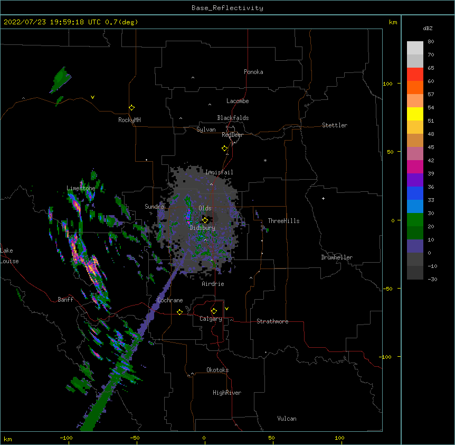Select the red 60–65 dBZ legend swatch
The height and width of the screenshot is (445, 455).
415,75
